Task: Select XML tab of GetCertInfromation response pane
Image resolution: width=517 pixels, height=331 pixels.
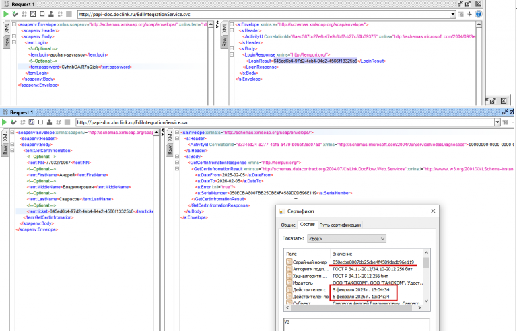Action: tap(170, 137)
